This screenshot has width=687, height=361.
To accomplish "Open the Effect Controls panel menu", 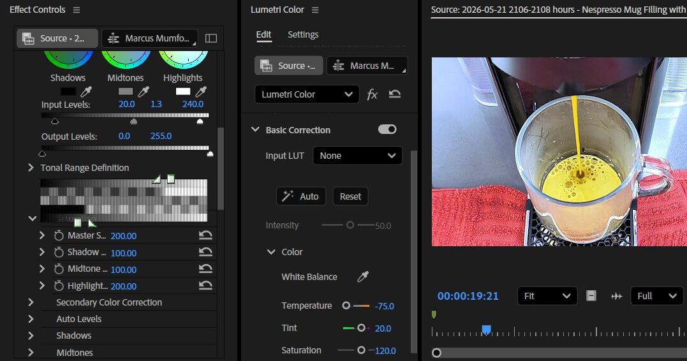I will (77, 10).
